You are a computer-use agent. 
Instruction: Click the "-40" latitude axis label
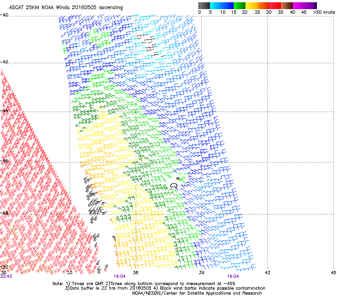tap(4, 15)
